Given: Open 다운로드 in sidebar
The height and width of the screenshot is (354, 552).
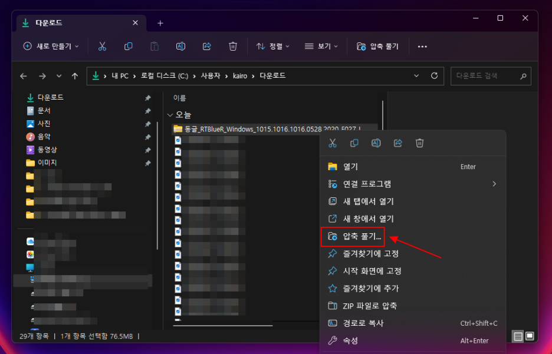Looking at the screenshot, I should [x=50, y=97].
